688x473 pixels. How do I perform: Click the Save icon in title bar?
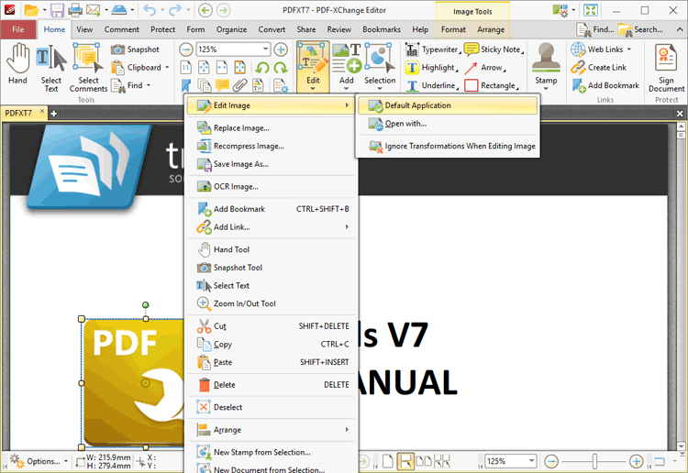coord(58,10)
